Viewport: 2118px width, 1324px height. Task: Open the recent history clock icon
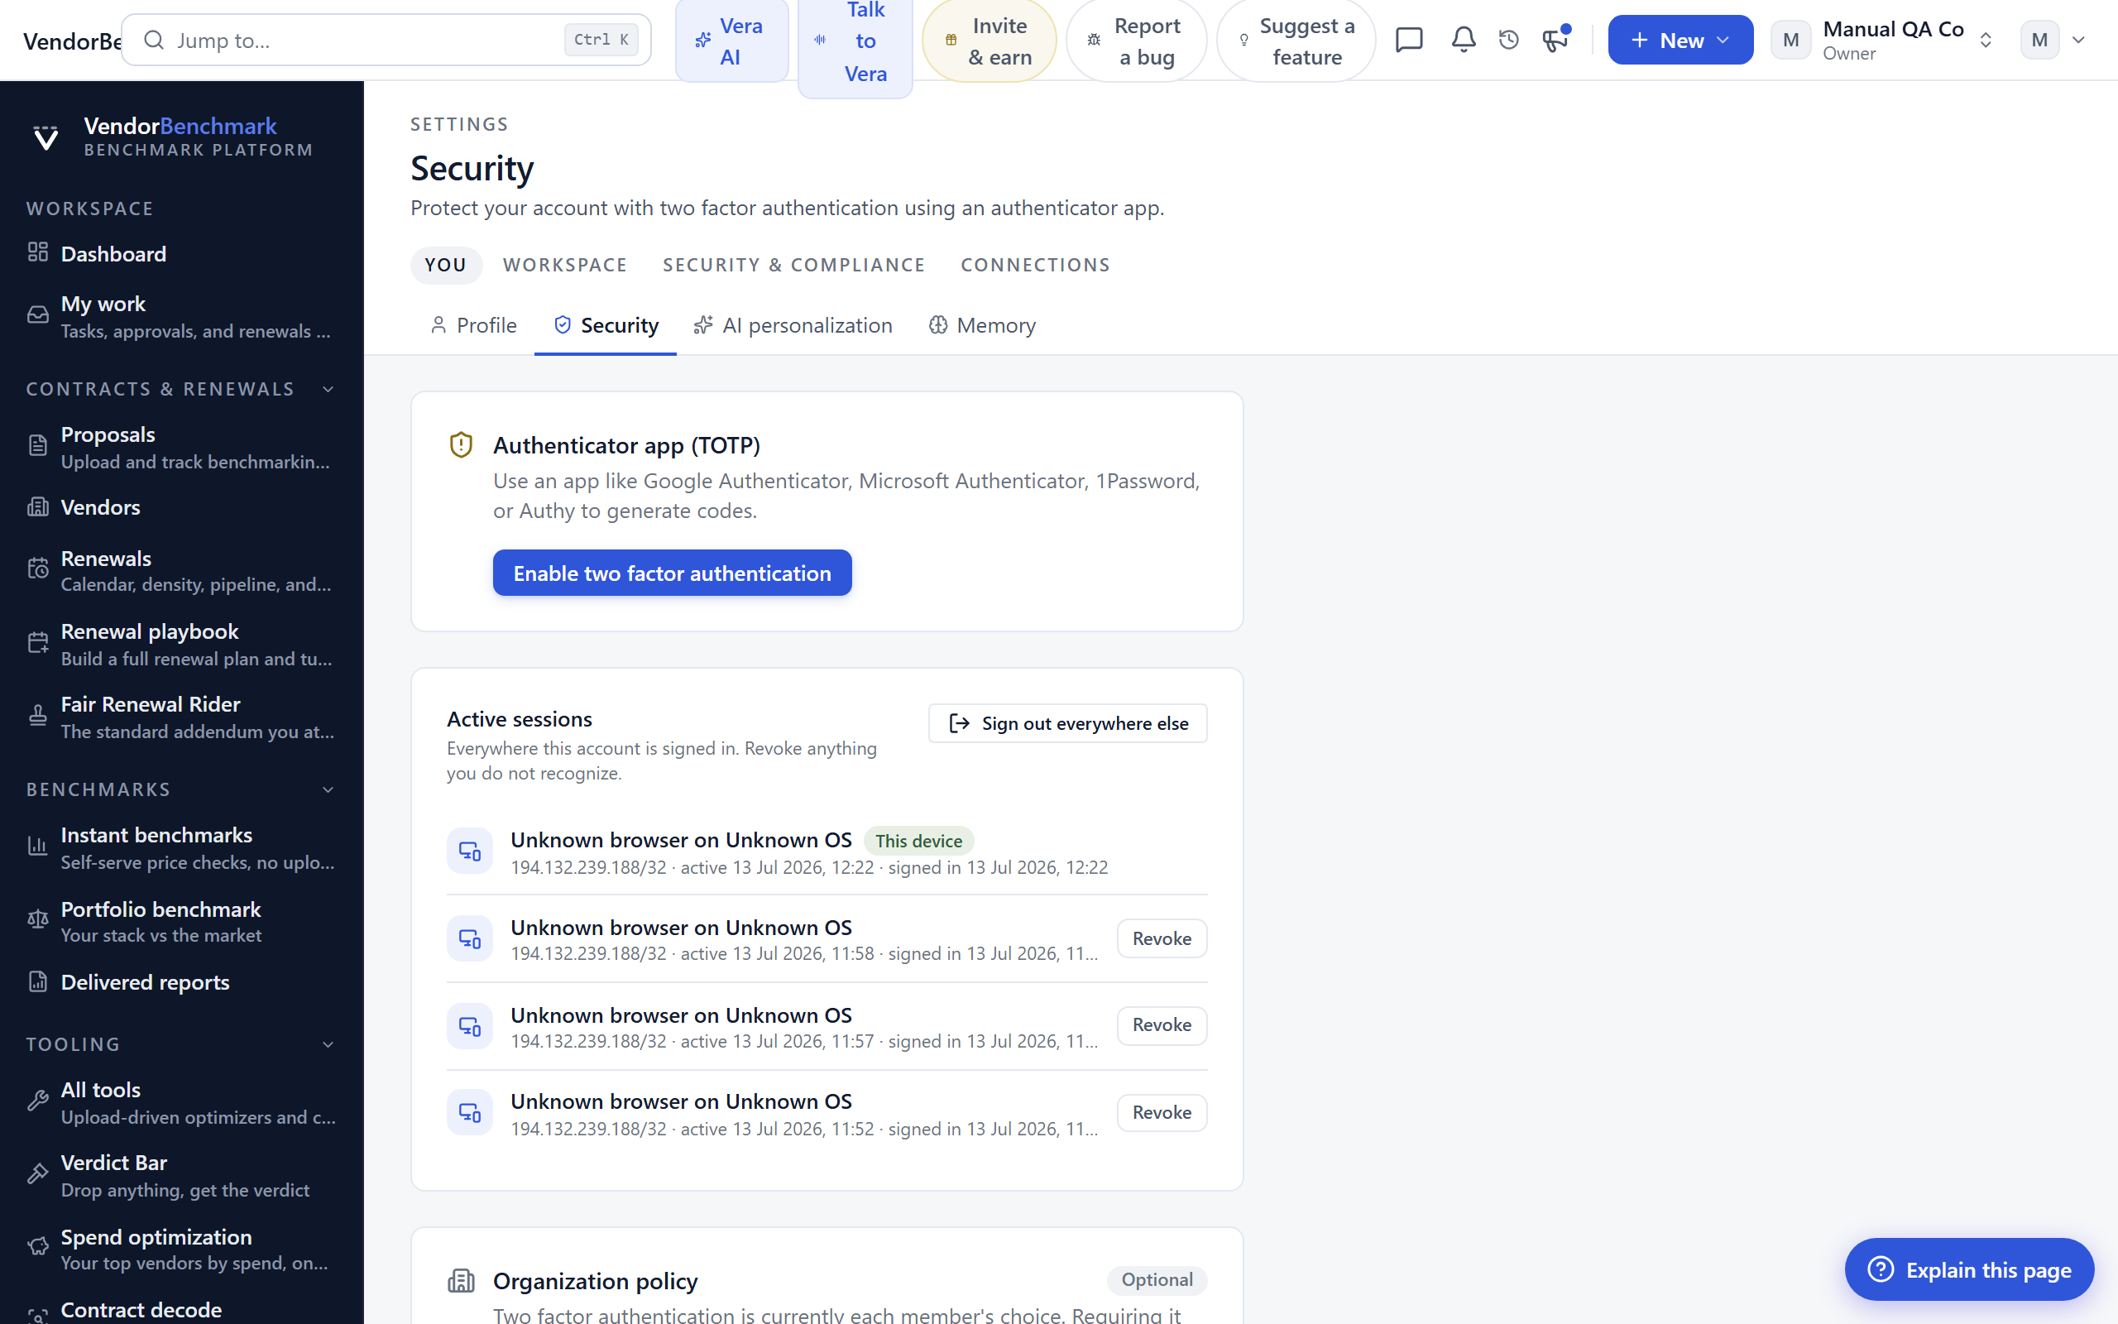point(1509,40)
